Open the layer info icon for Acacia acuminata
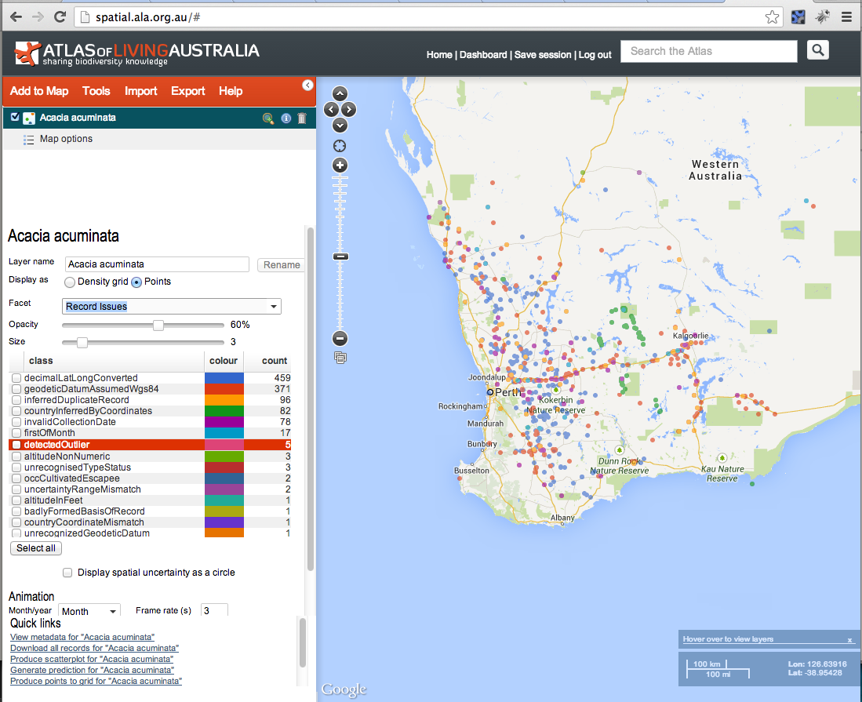This screenshot has height=702, width=862. tap(286, 118)
